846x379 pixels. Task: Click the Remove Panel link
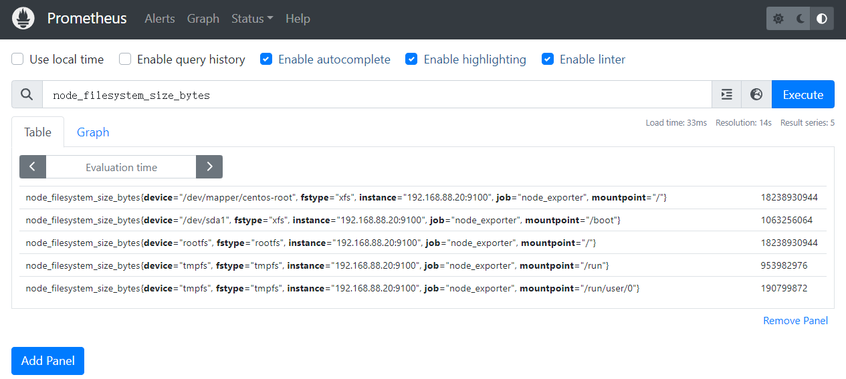(795, 321)
